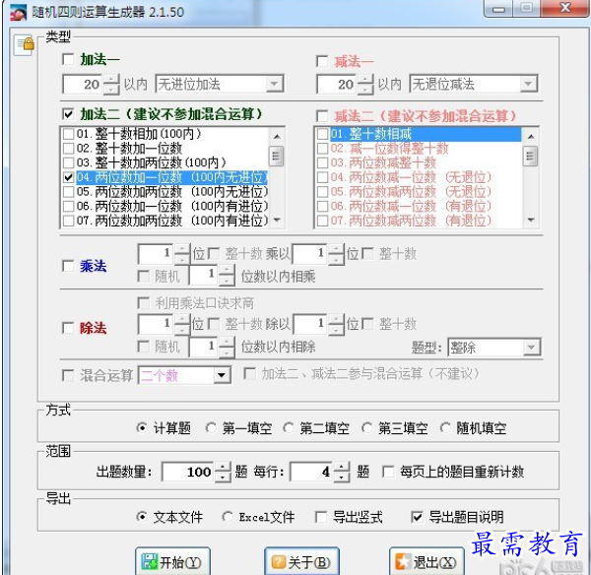The image size is (591, 575).
Task: Click scroll-down arrow of addition list
Action: (x=277, y=220)
